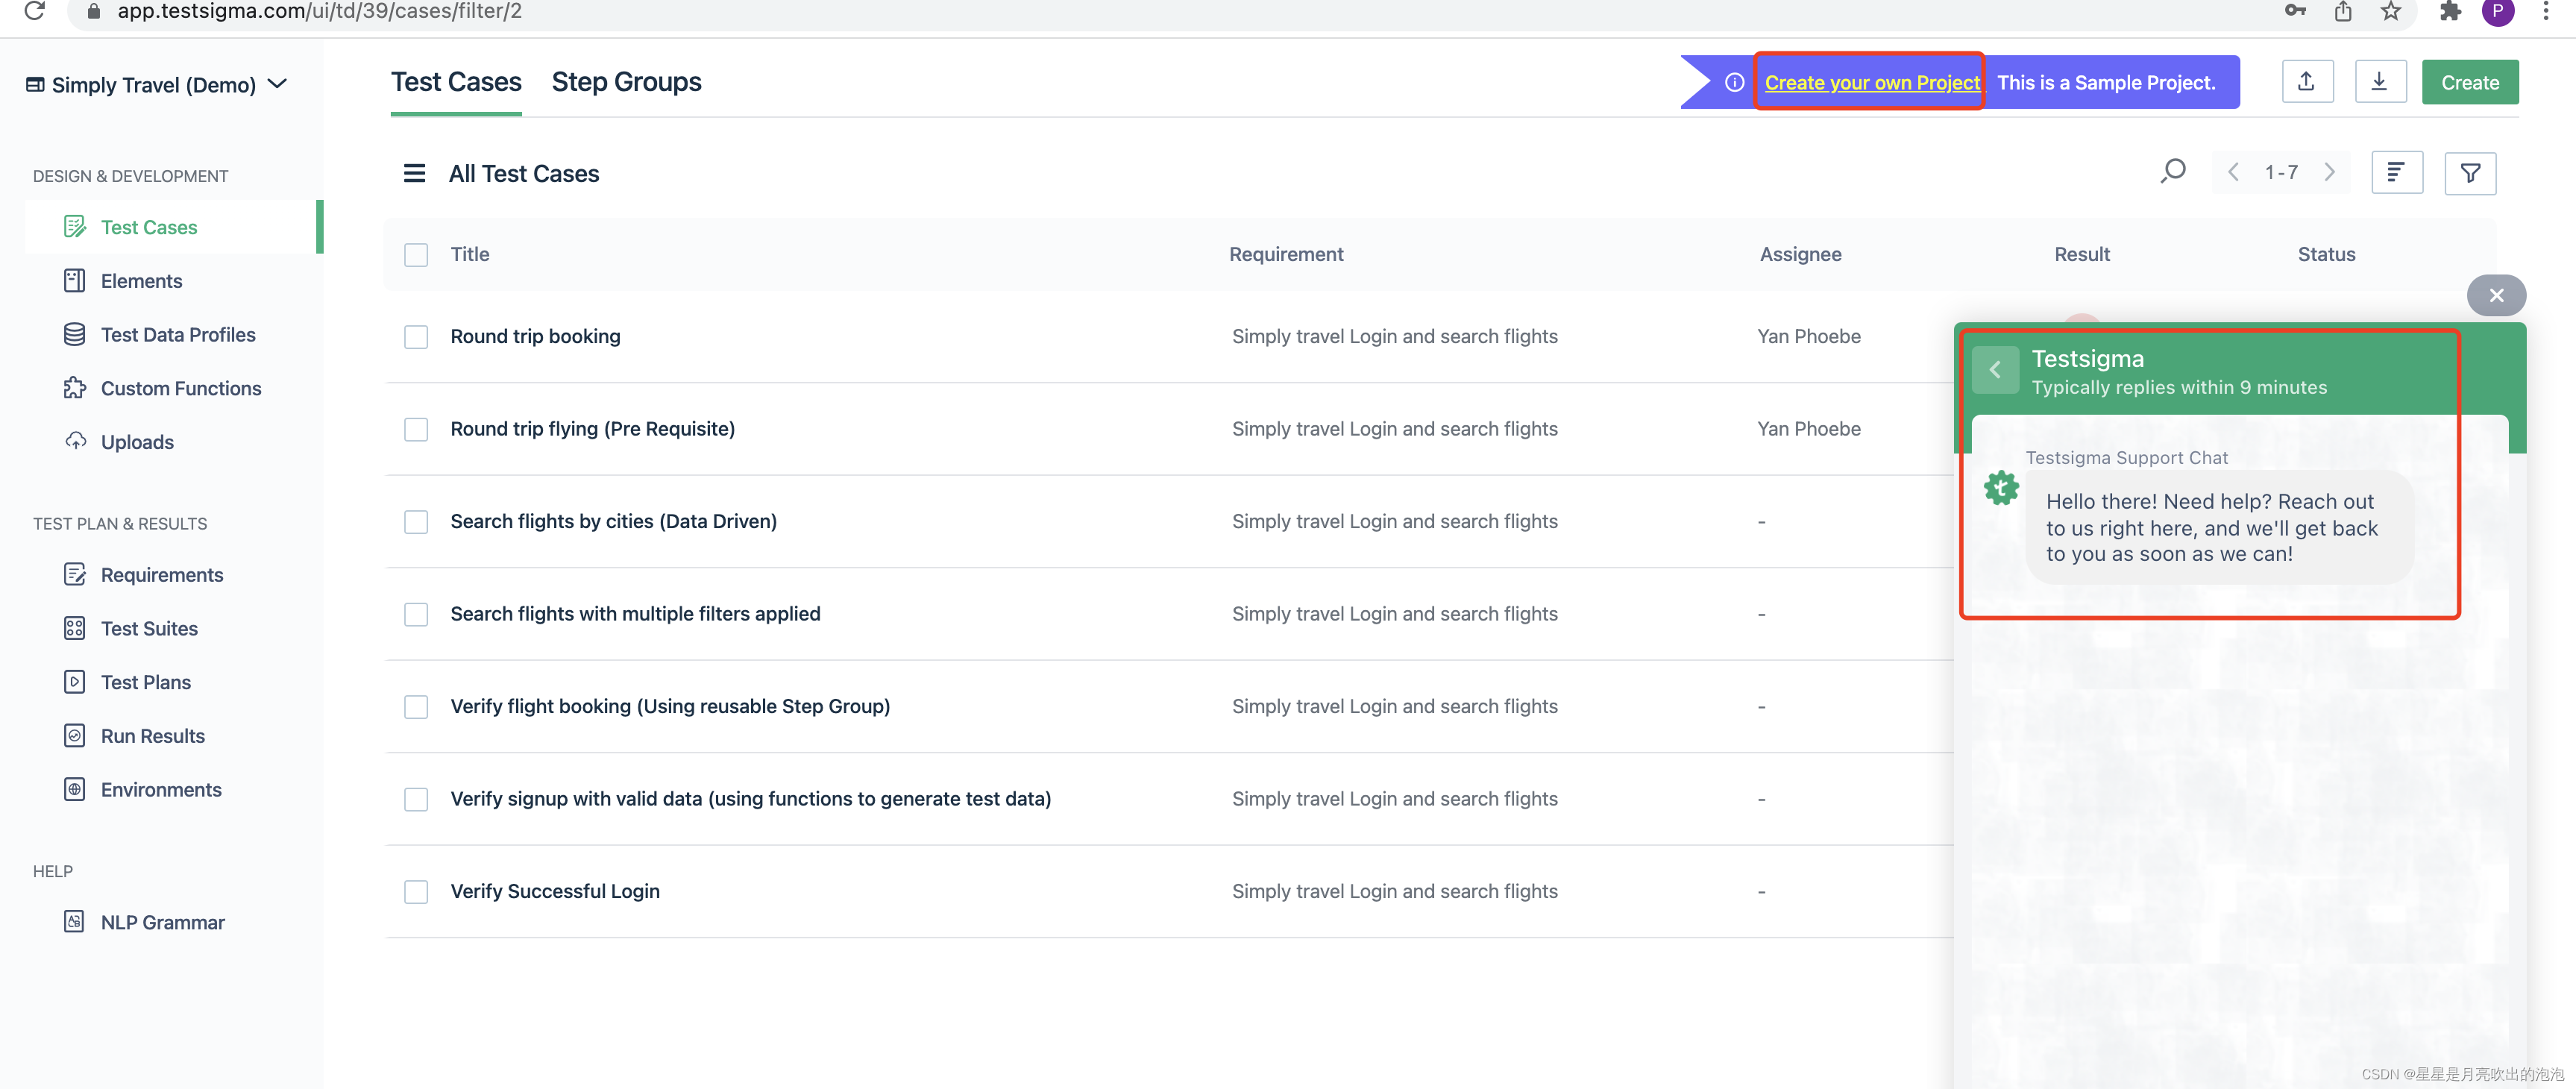2576x1089 pixels.
Task: Click the search magnifier icon
Action: point(2172,172)
